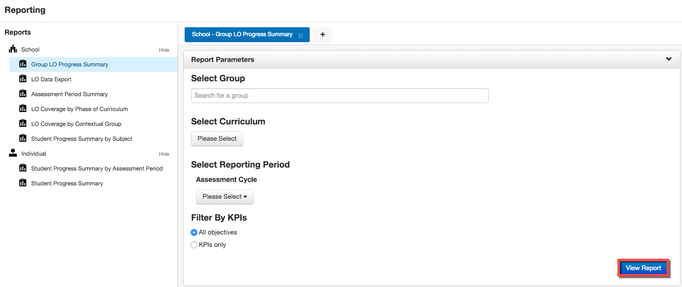Click icon beside LO Data Export
The height and width of the screenshot is (287, 682).
22,79
